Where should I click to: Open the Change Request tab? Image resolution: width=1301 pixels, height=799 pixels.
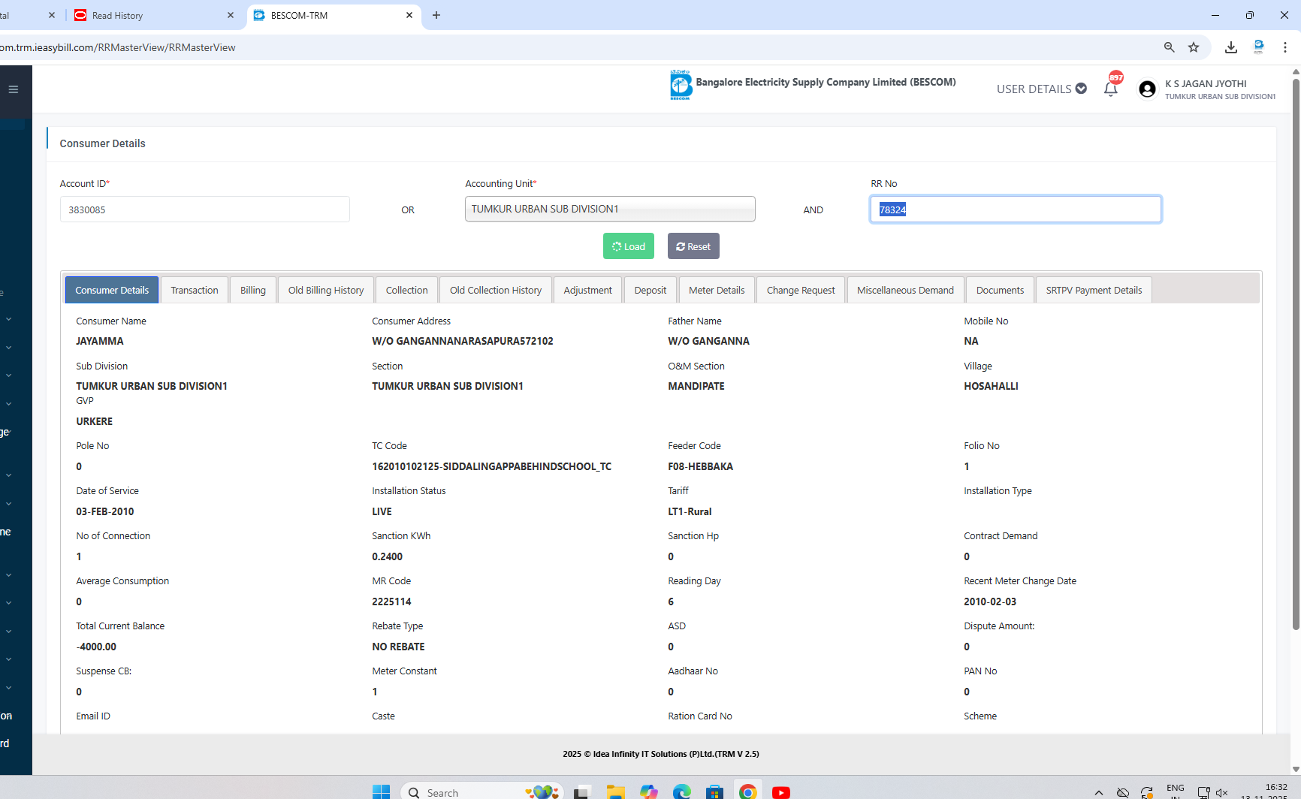pos(801,290)
